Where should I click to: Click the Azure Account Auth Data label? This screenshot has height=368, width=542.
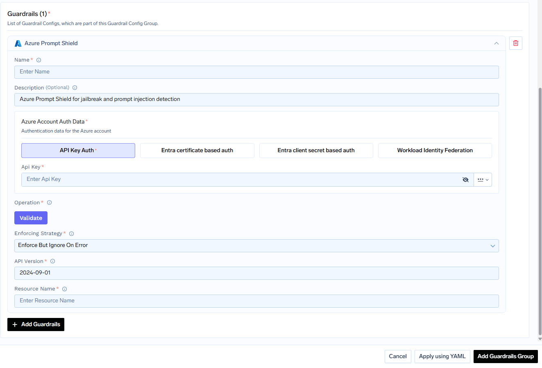point(53,122)
